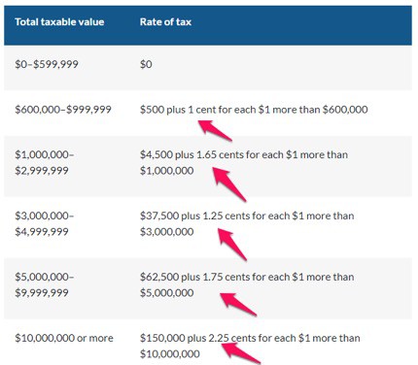Viewport: 418px width, 365px height.
Task: Select the $3,000,000–$4,999,999 range cell
Action: tap(45, 223)
